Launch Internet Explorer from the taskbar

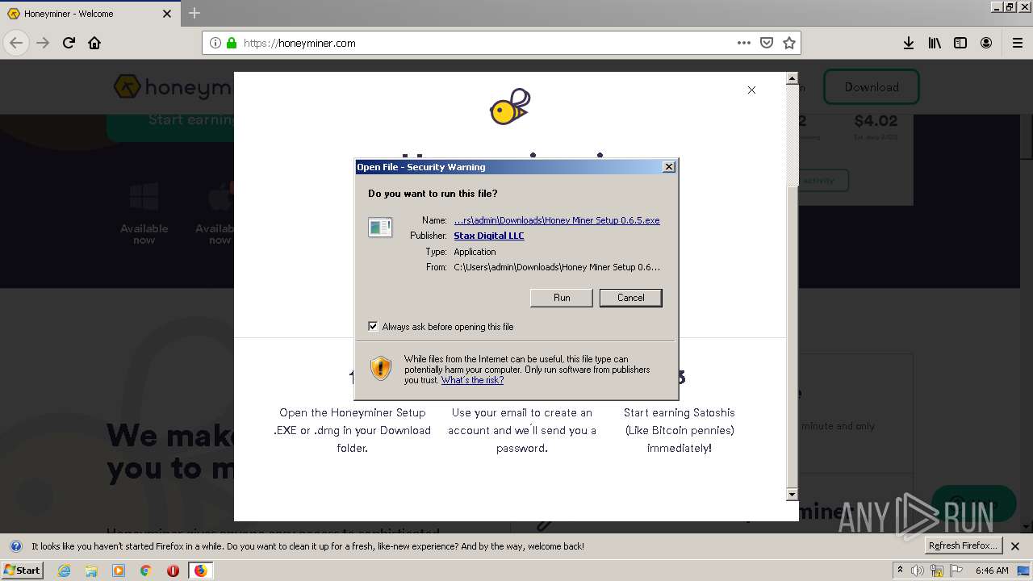(x=64, y=571)
